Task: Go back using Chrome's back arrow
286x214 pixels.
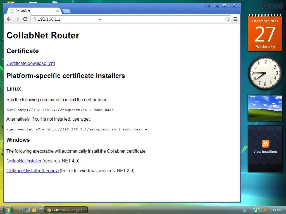Action: coord(9,19)
